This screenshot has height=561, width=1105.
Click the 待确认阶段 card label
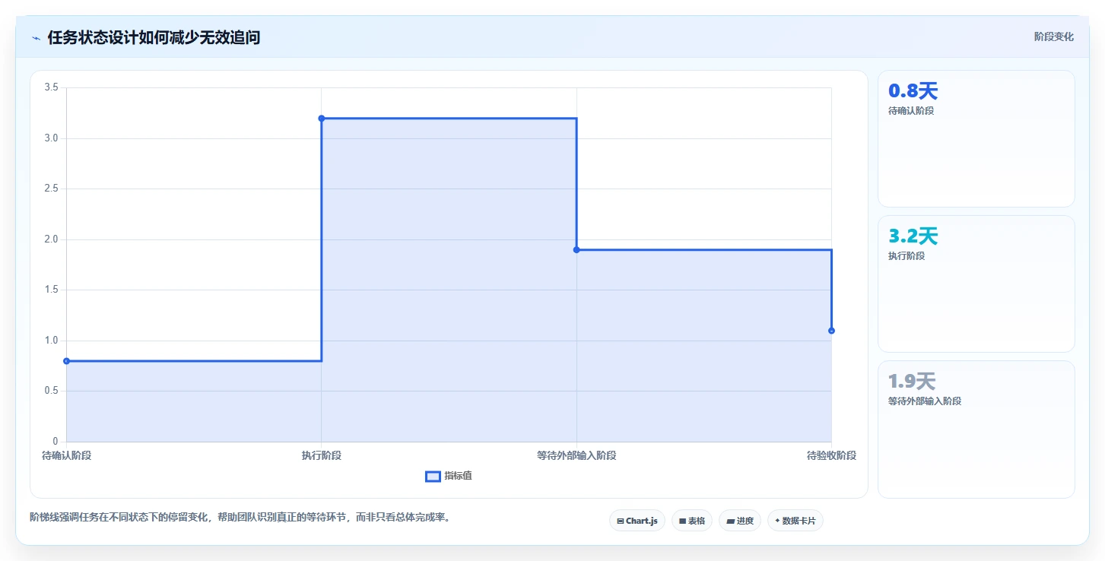pyautogui.click(x=911, y=111)
